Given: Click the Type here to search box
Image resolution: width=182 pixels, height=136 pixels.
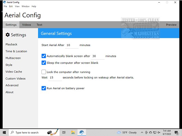Looking at the screenshot, I should (34, 133).
